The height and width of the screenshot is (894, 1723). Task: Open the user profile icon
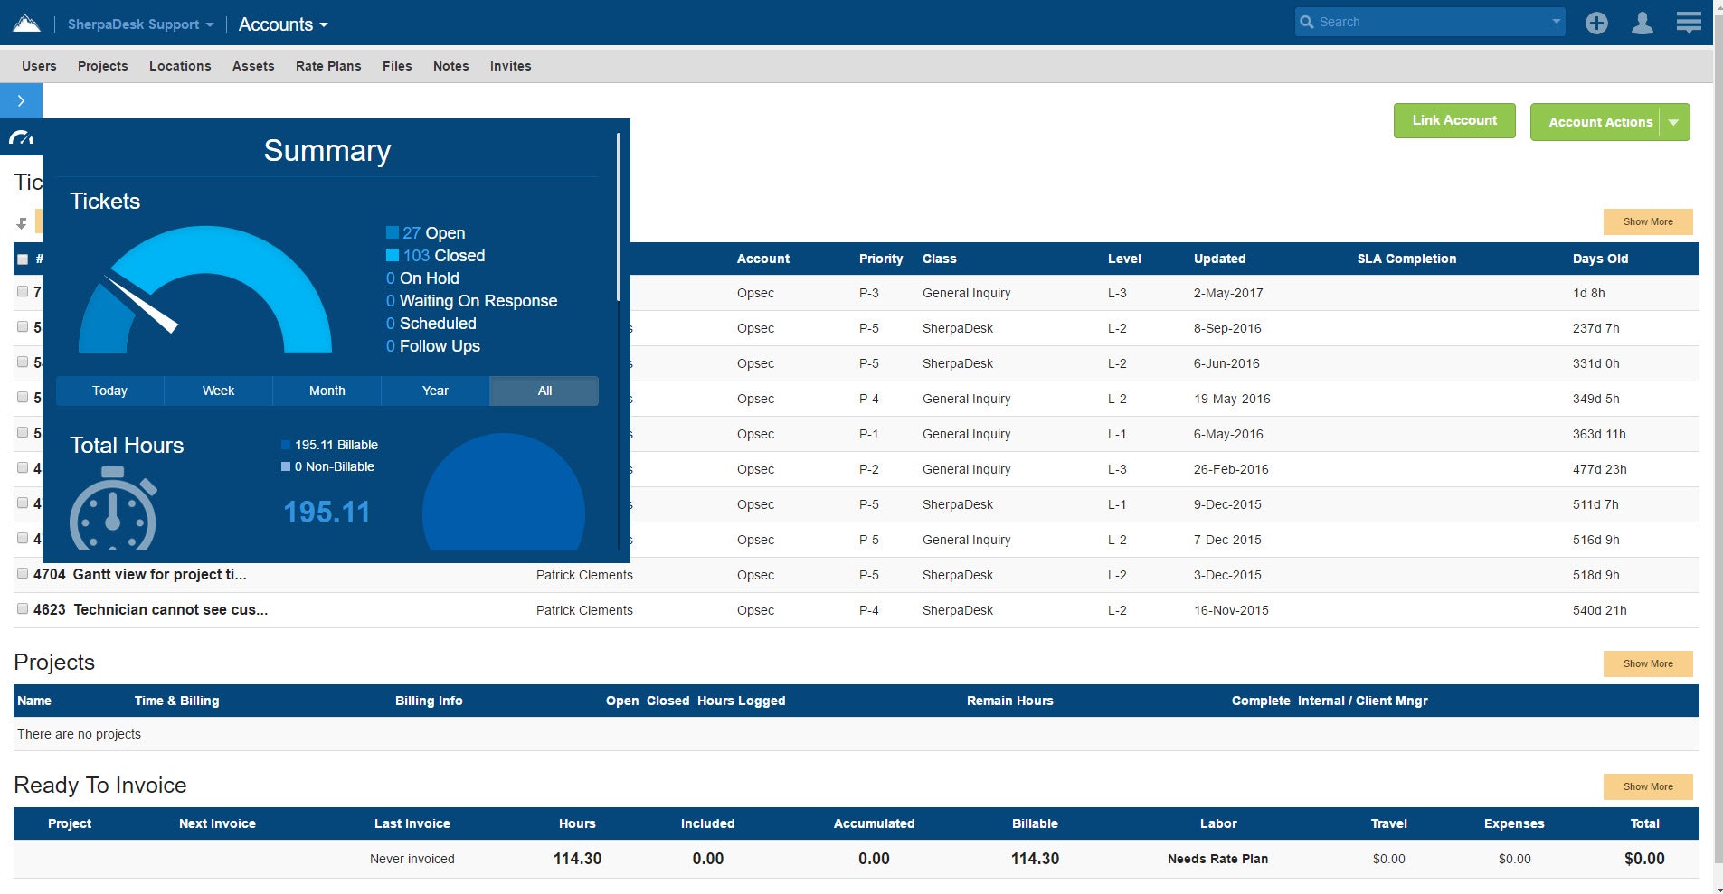(x=1643, y=23)
